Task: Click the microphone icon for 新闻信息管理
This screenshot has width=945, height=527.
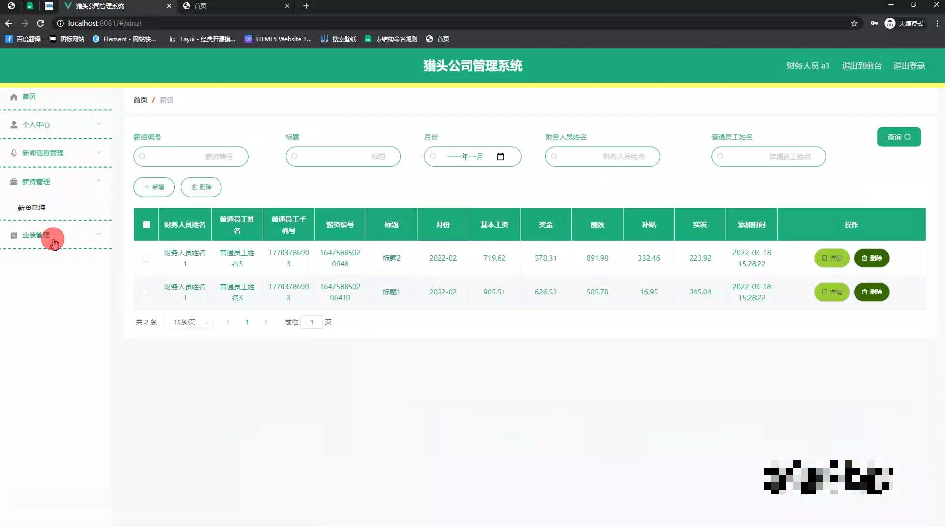Action: (14, 153)
